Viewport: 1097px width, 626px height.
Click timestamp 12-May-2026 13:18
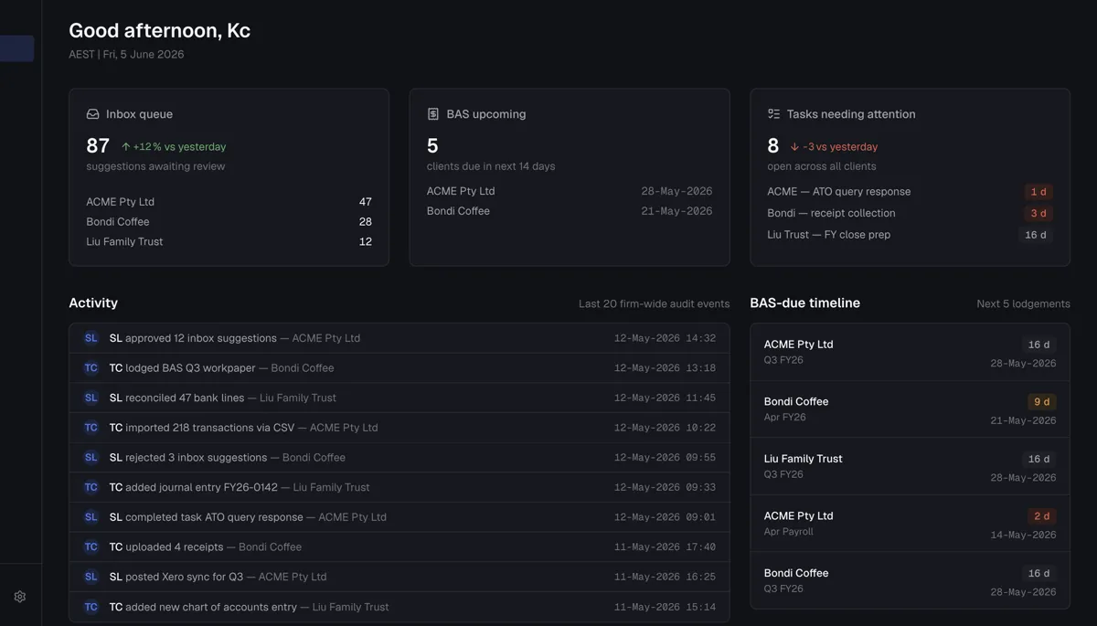665,368
